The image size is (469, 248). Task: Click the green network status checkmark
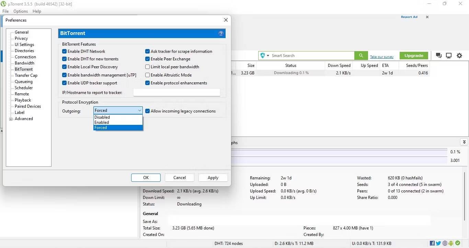tap(457, 243)
